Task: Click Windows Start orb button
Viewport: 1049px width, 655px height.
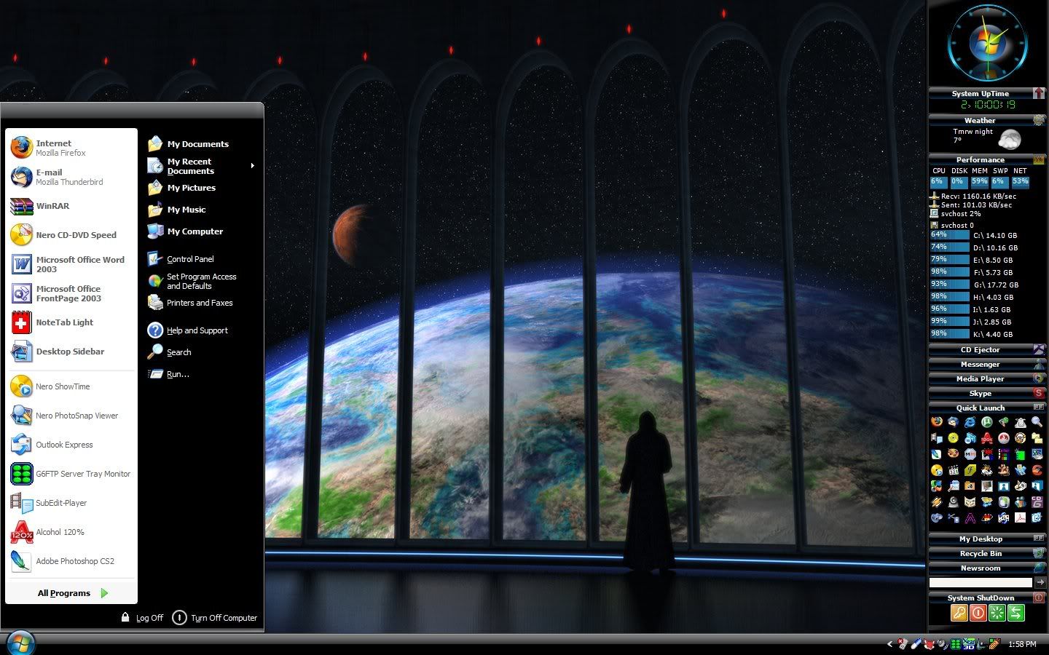Action: pyautogui.click(x=20, y=643)
